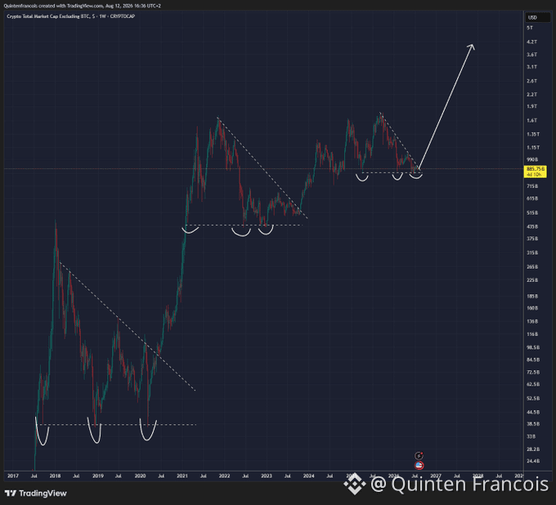Click the 2021 label on the time axis
The width and height of the screenshot is (556, 505).
click(182, 476)
